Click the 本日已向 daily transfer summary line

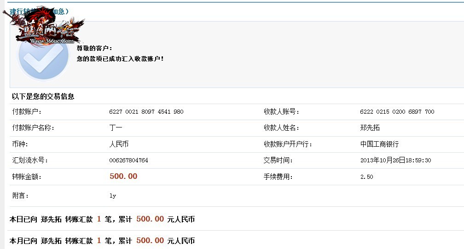[102, 219]
